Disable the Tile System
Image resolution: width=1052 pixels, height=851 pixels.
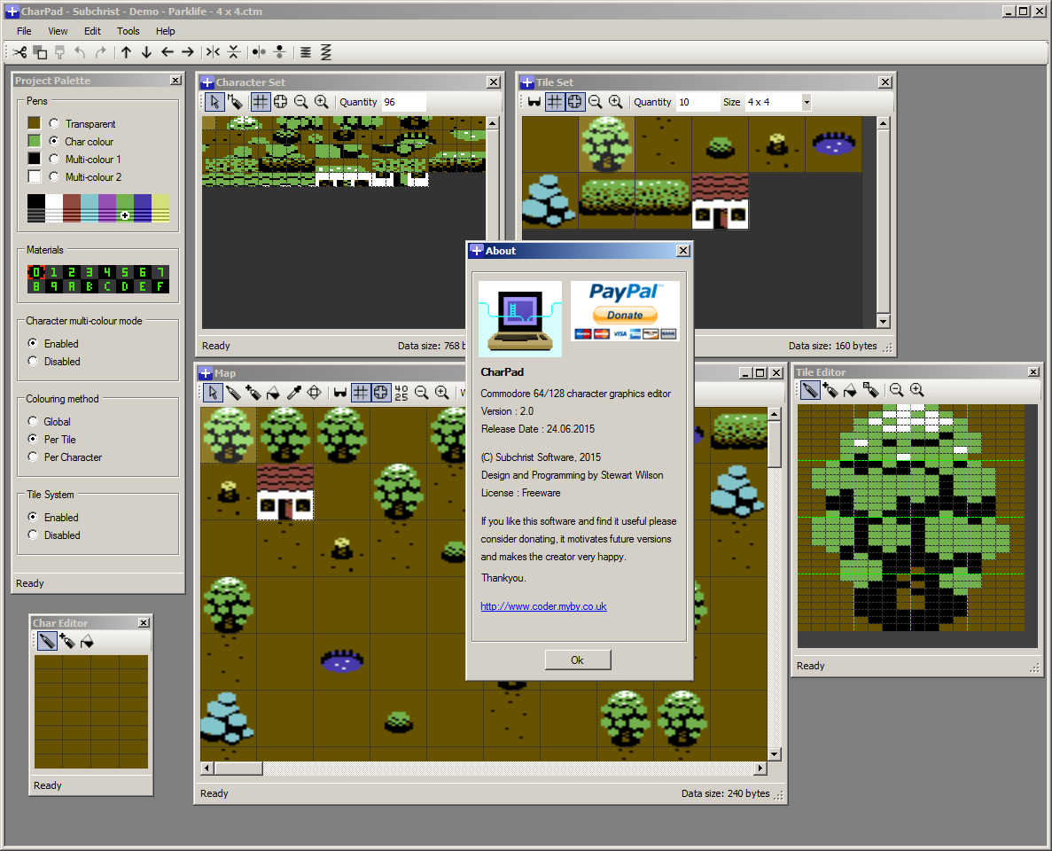click(x=33, y=535)
